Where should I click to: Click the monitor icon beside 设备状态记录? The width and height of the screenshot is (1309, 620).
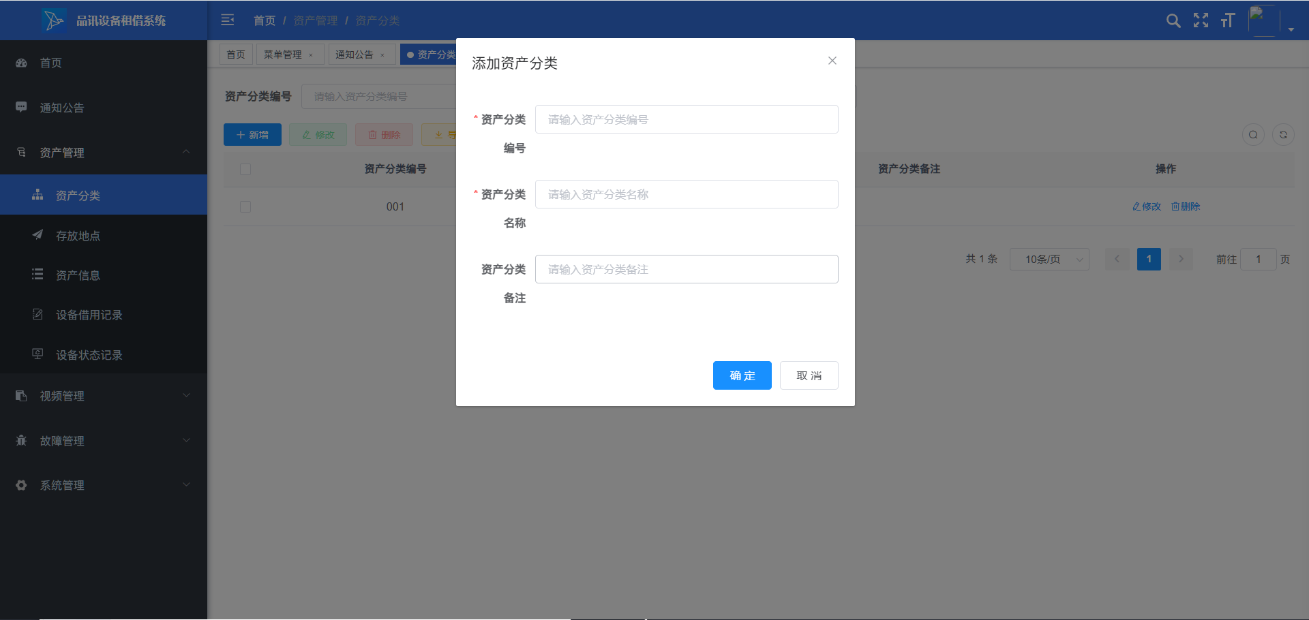[x=37, y=354]
